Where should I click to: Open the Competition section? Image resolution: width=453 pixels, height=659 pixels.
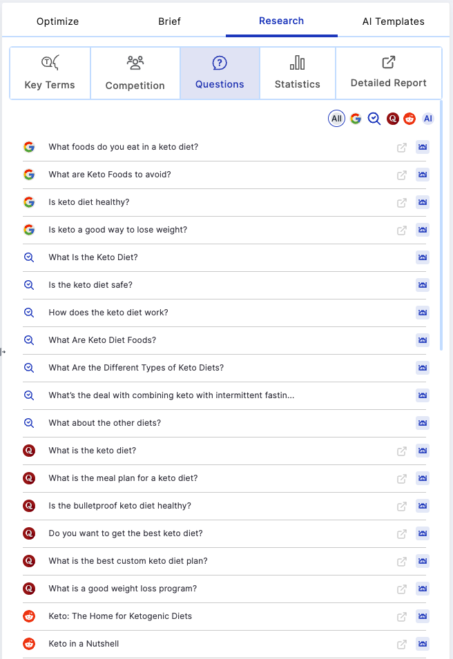pyautogui.click(x=135, y=73)
